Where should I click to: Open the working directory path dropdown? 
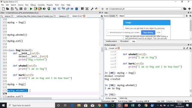pyautogui.click(x=182, y=9)
